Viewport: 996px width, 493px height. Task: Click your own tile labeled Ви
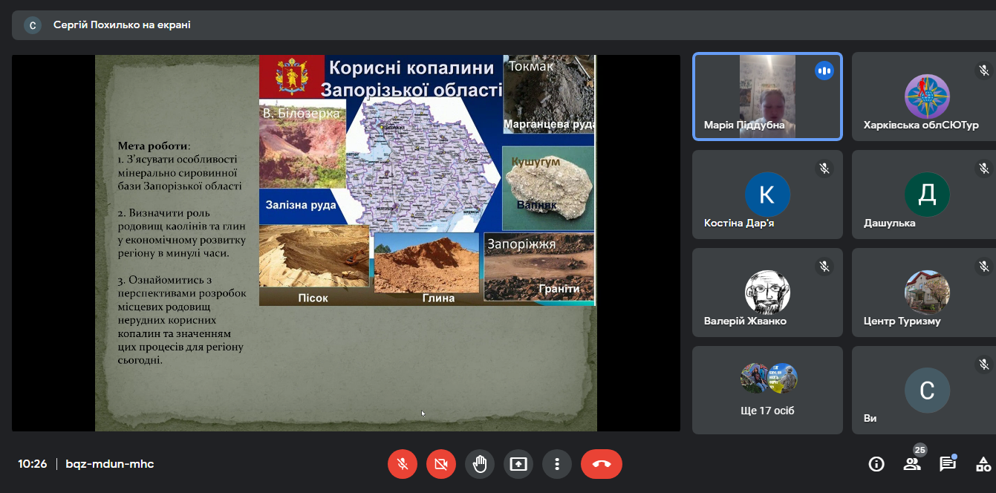click(925, 390)
